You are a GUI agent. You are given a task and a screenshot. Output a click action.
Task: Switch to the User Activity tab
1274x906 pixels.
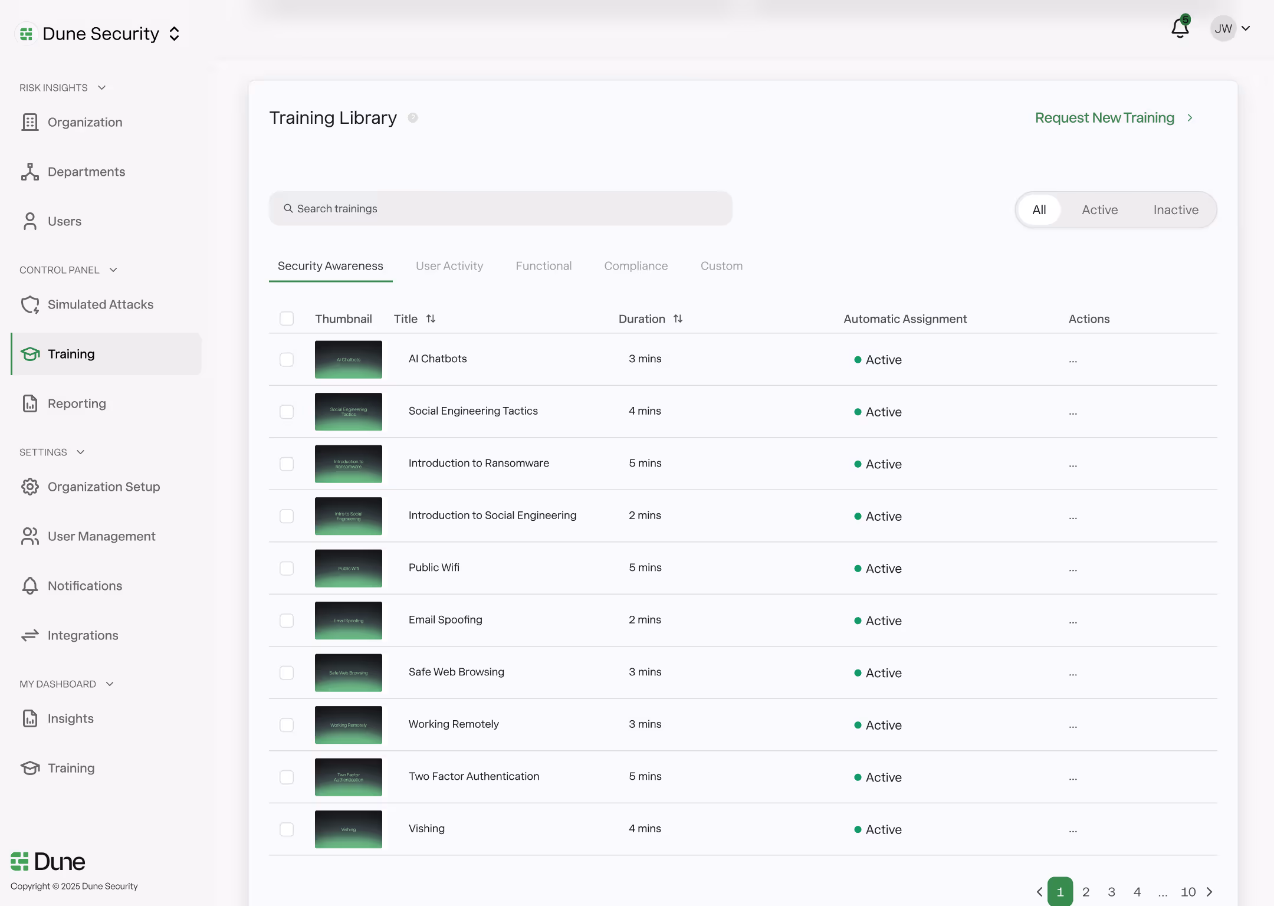coord(449,266)
